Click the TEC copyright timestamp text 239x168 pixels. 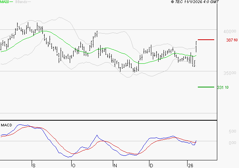195,2
